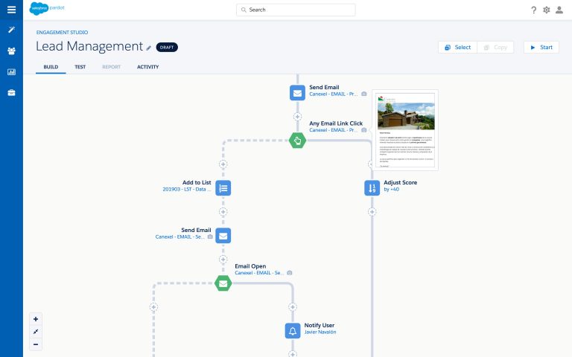Click the email preview thumbnail
This screenshot has width=572, height=357.
point(405,130)
